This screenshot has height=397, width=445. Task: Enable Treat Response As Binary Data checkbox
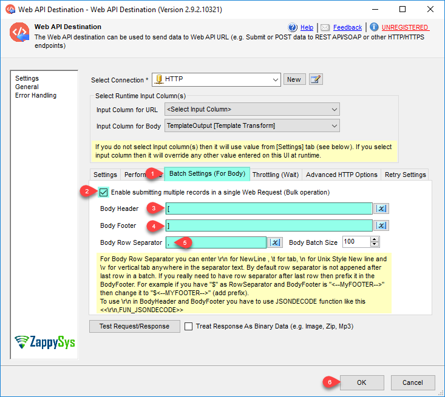(x=188, y=326)
